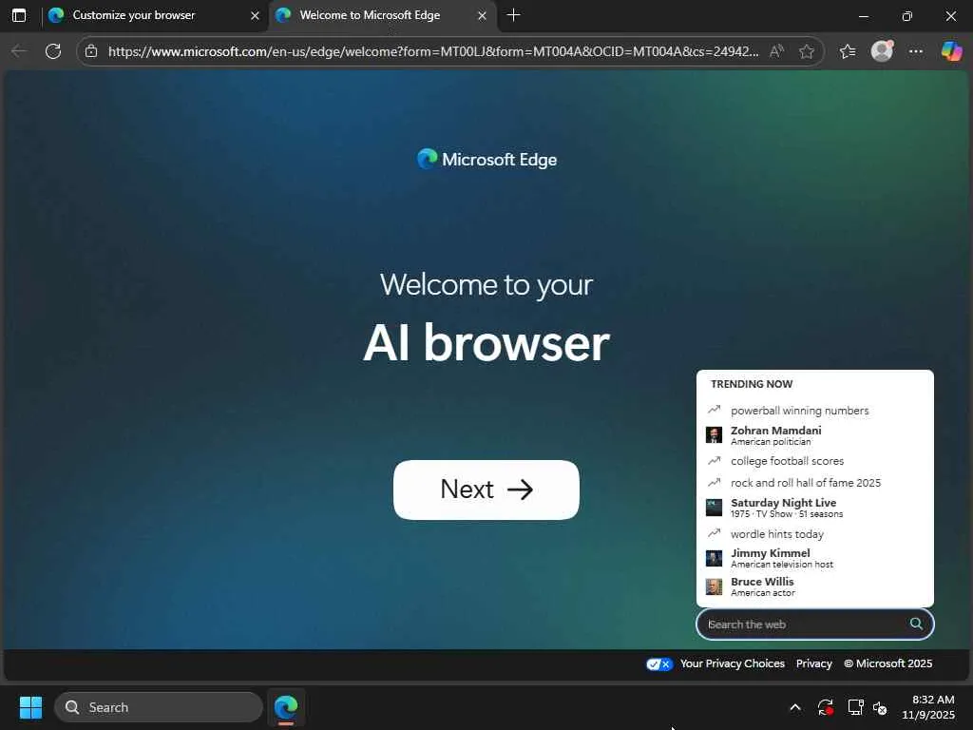Viewport: 973px width, 730px height.
Task: Open the Windows Start menu
Action: click(30, 707)
